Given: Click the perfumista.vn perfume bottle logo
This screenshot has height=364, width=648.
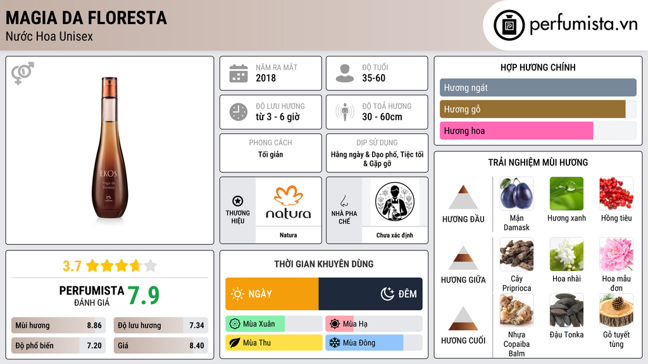Looking at the screenshot, I should tap(509, 25).
